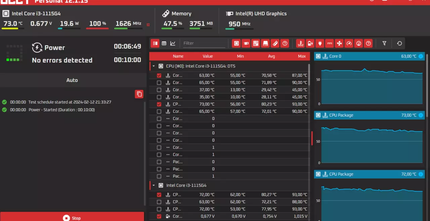
Task: Check the Core row showing 37,00 °C
Action: [x=159, y=90]
